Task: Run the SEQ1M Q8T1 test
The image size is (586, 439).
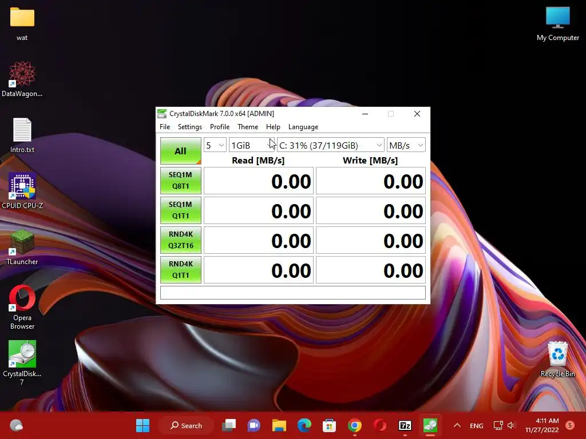Action: (180, 180)
